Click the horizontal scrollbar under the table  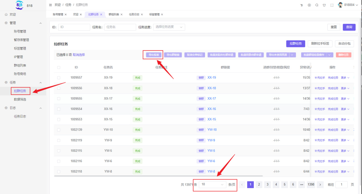tap(158, 176)
